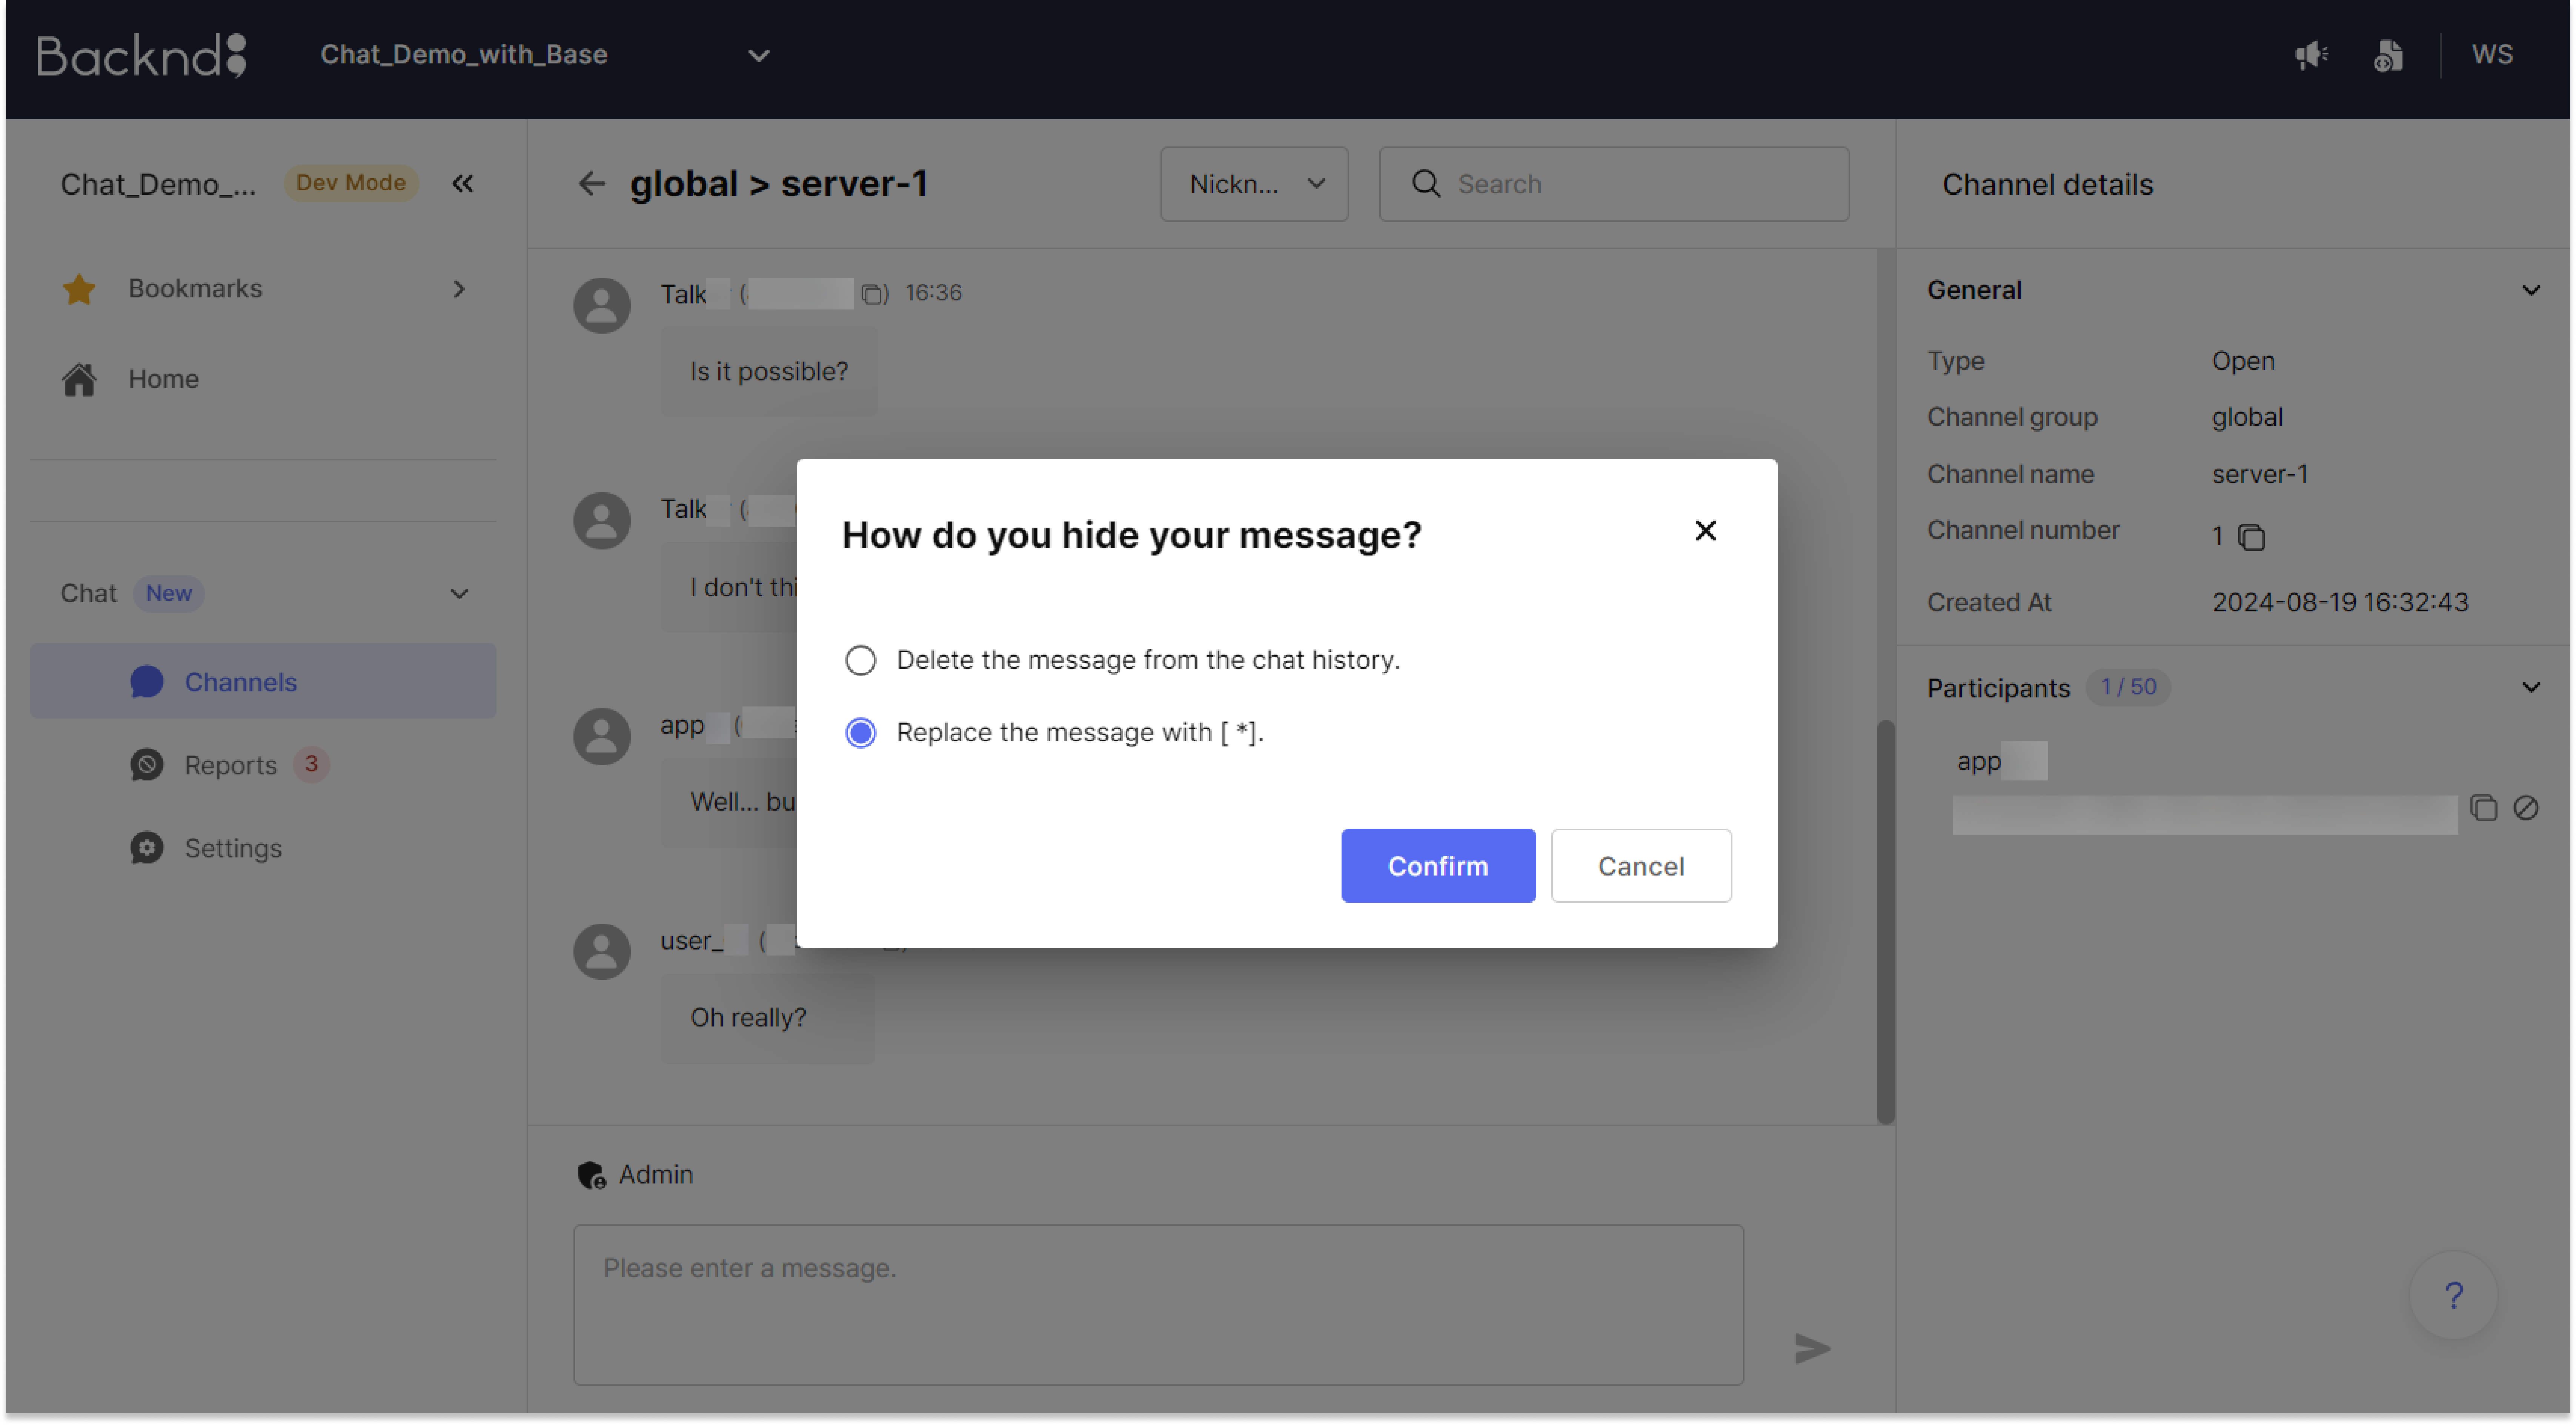2576x1425 pixels.
Task: Click the message input box
Action: point(1158,1305)
